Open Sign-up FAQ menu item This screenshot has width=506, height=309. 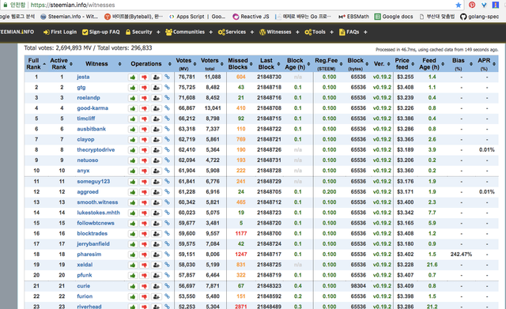101,32
